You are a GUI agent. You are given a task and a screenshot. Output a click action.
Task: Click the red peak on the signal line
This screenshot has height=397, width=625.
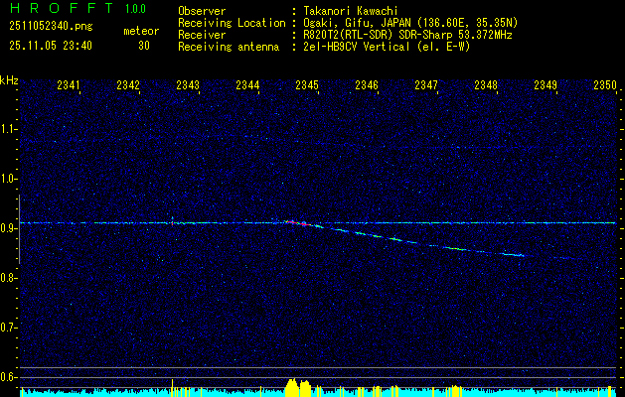295,223
